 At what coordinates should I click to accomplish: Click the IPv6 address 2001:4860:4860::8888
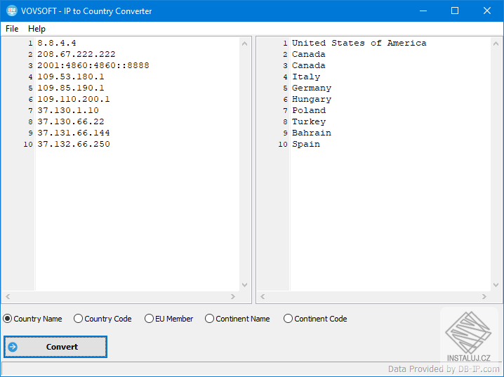[x=93, y=65]
